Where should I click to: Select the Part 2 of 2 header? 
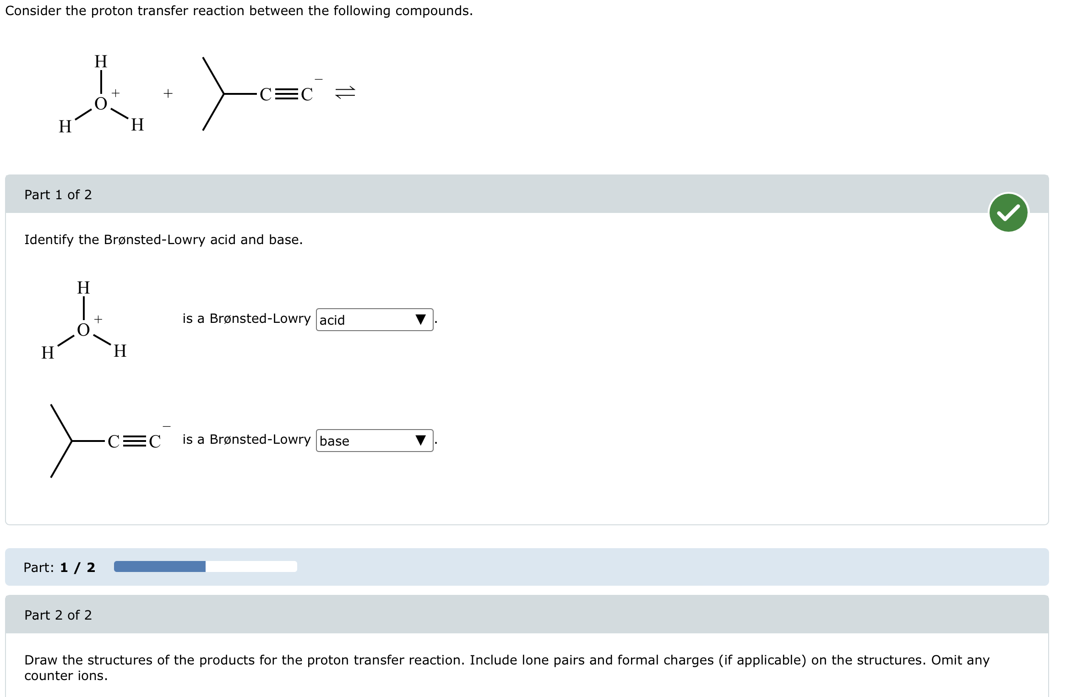pyautogui.click(x=58, y=615)
